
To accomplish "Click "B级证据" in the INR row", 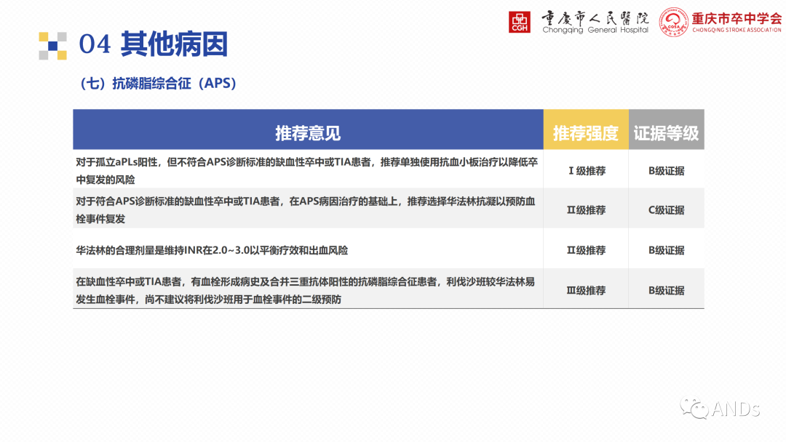I will 666,250.
